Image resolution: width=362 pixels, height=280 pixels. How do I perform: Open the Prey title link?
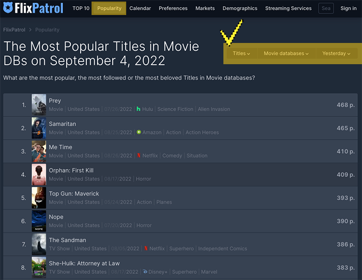point(55,100)
